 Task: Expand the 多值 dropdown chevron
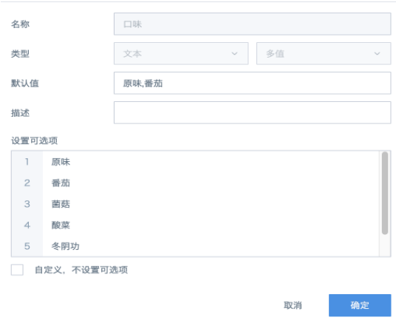pyautogui.click(x=377, y=53)
